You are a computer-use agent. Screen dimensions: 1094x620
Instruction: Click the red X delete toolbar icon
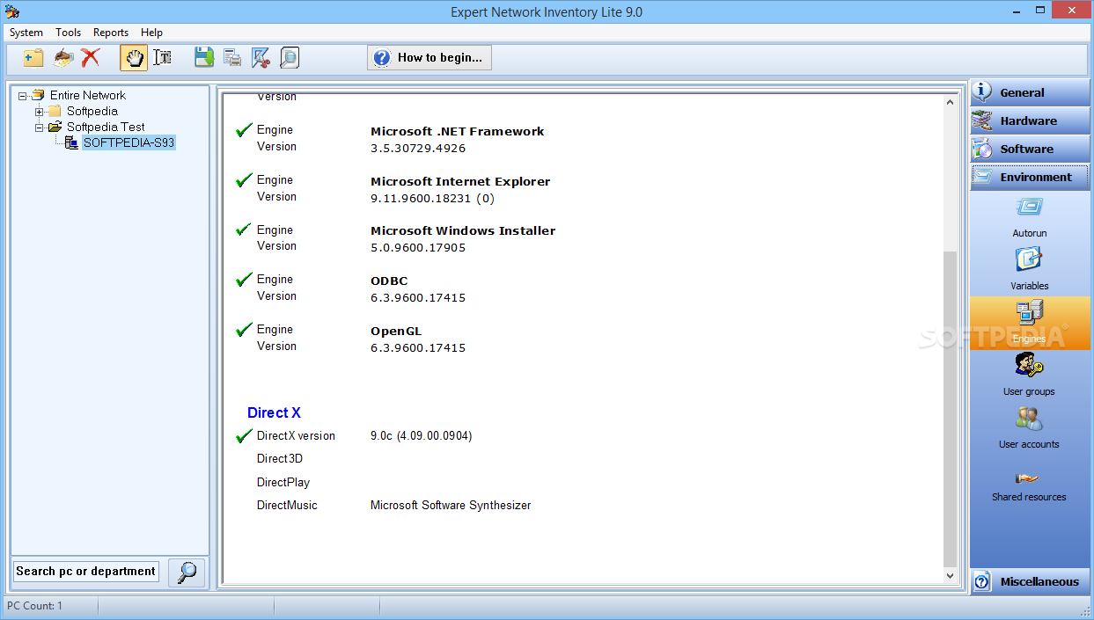tap(90, 58)
